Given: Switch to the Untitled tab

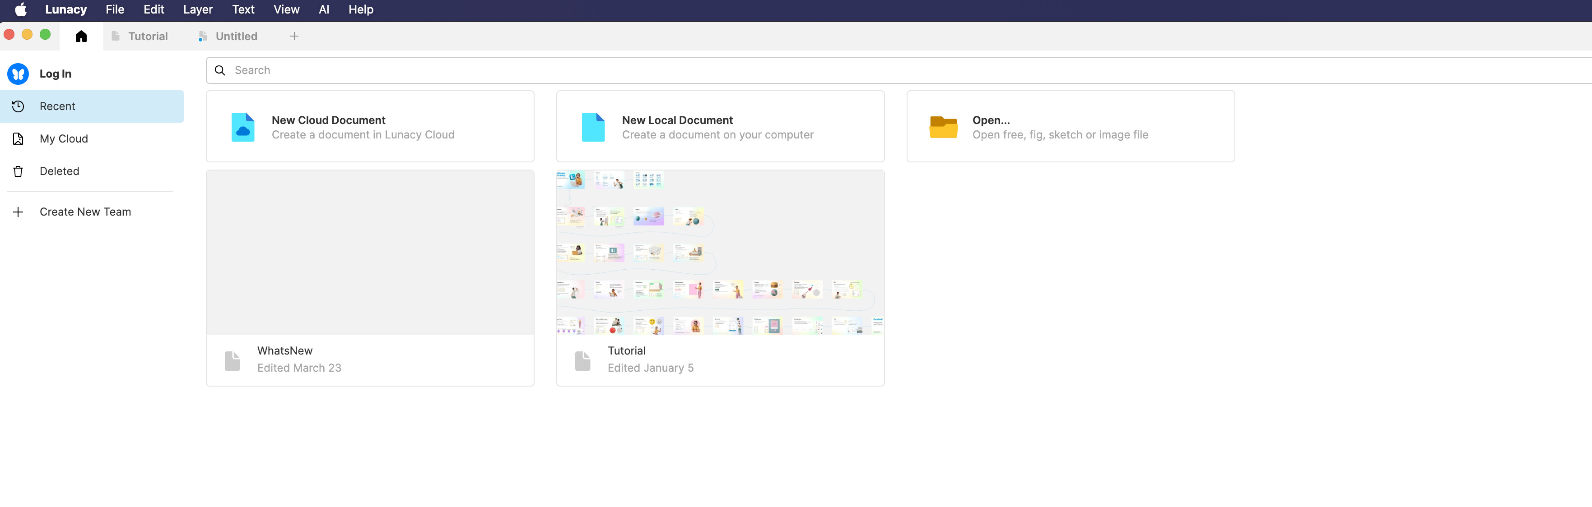Looking at the screenshot, I should (228, 37).
